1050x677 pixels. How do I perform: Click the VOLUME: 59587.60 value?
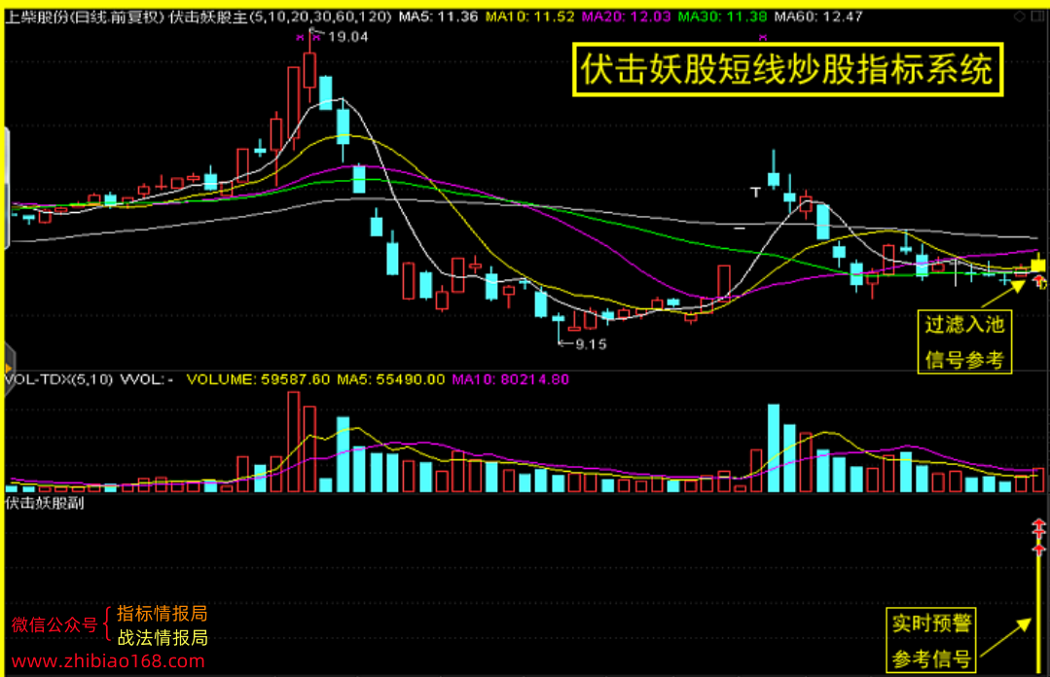(258, 379)
